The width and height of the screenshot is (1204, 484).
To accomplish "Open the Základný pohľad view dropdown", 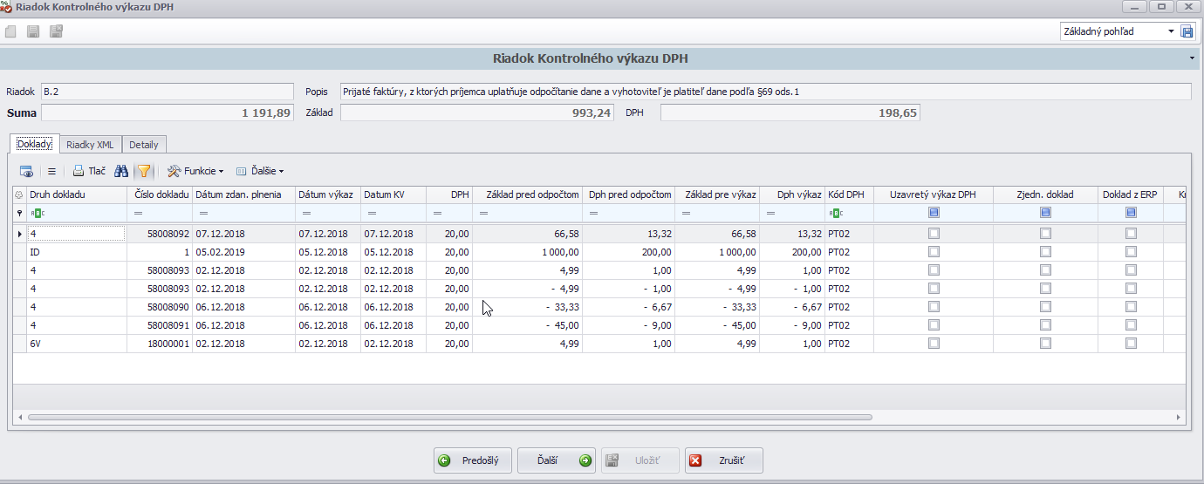I will (x=1170, y=31).
